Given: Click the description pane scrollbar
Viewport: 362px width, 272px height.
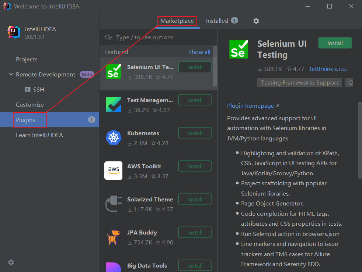Looking at the screenshot, I should (x=360, y=140).
